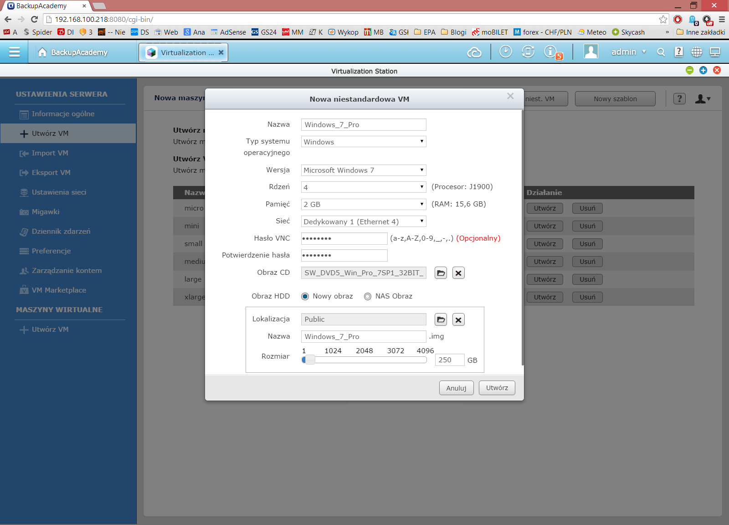Open Typ systemu operacyjnego dropdown
This screenshot has height=525, width=729.
coord(364,142)
